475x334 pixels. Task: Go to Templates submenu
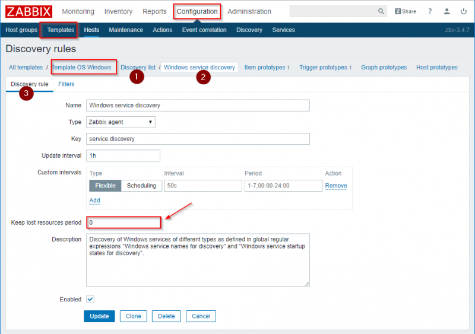[x=61, y=30]
